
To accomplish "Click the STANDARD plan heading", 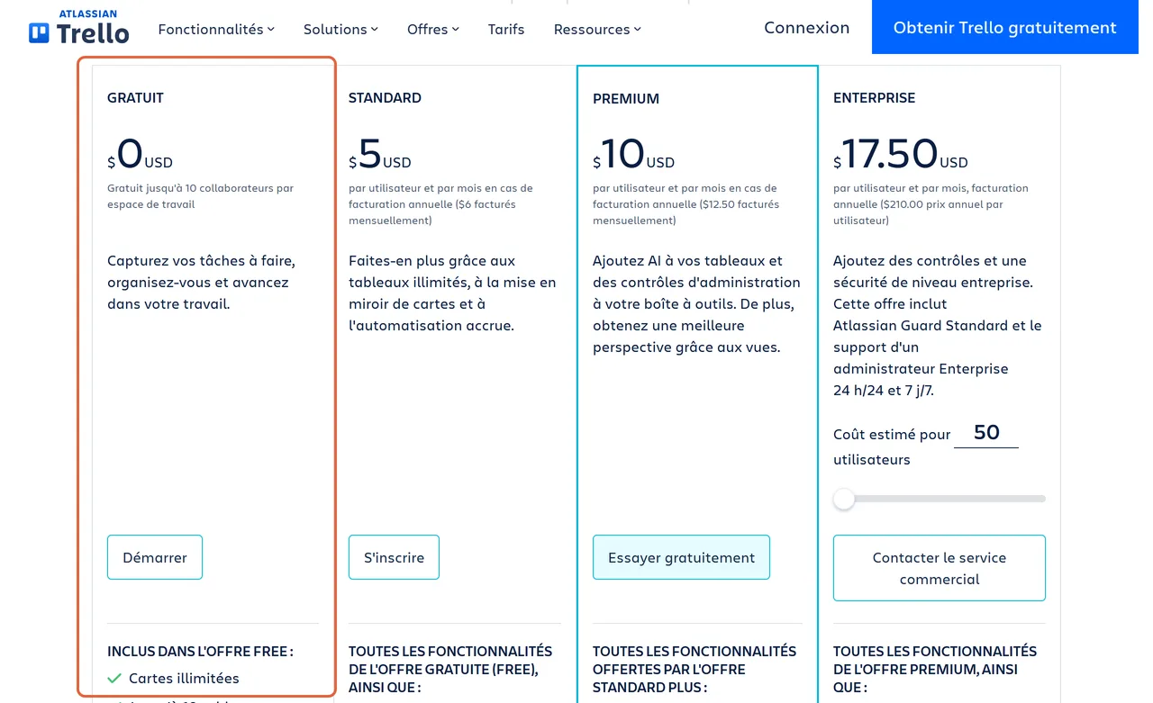I will 385,97.
